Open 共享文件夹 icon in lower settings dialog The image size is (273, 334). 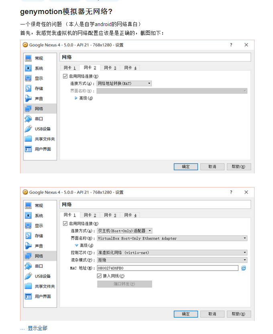tap(28, 286)
